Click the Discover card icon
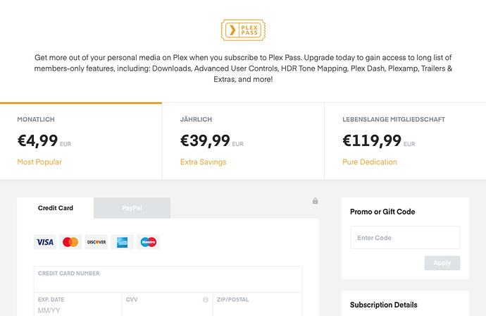Screen dimensions: 486x316 [96, 242]
